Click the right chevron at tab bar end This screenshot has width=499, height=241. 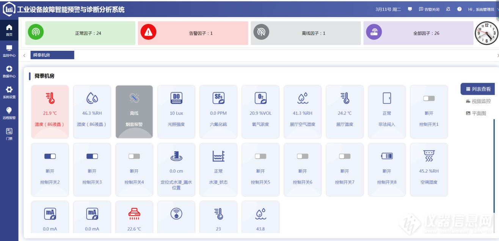pyautogui.click(x=497, y=55)
